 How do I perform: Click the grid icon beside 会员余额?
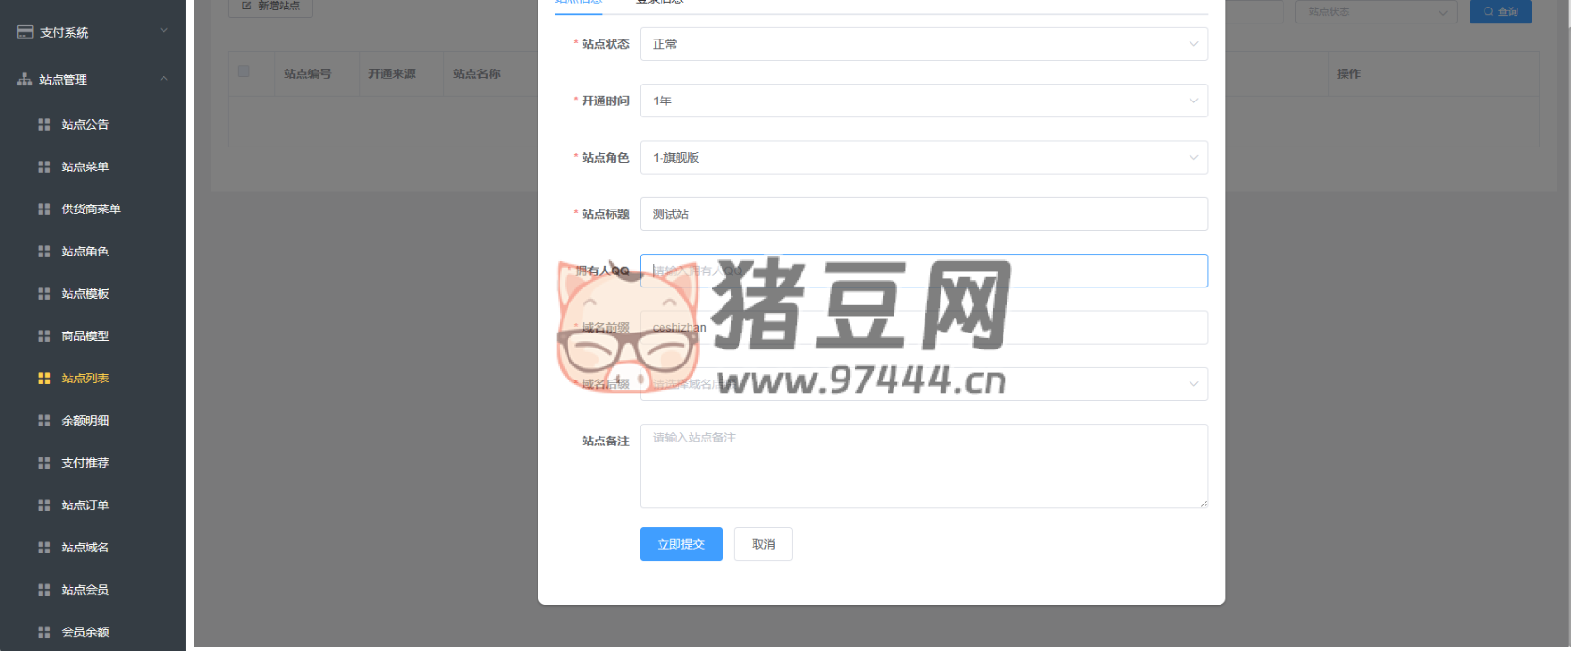pos(43,631)
